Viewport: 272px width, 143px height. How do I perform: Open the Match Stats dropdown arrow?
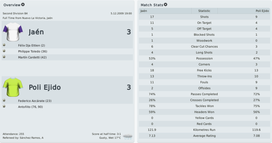click(x=166, y=5)
